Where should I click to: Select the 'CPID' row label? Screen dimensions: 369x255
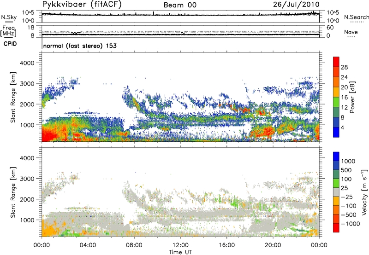coord(10,44)
